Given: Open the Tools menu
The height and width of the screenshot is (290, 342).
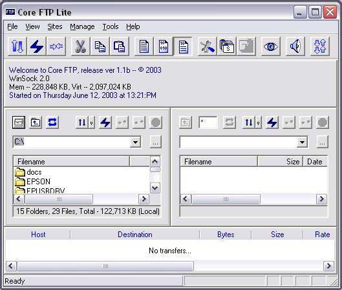Looking at the screenshot, I should (x=111, y=26).
